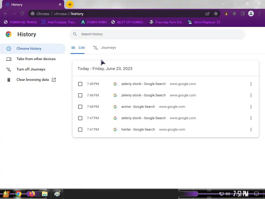Click Turn off Journeys
Screen dimensions: 265x199
33,69
